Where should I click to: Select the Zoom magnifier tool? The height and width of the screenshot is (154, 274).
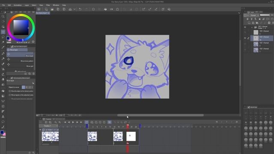[3, 16]
